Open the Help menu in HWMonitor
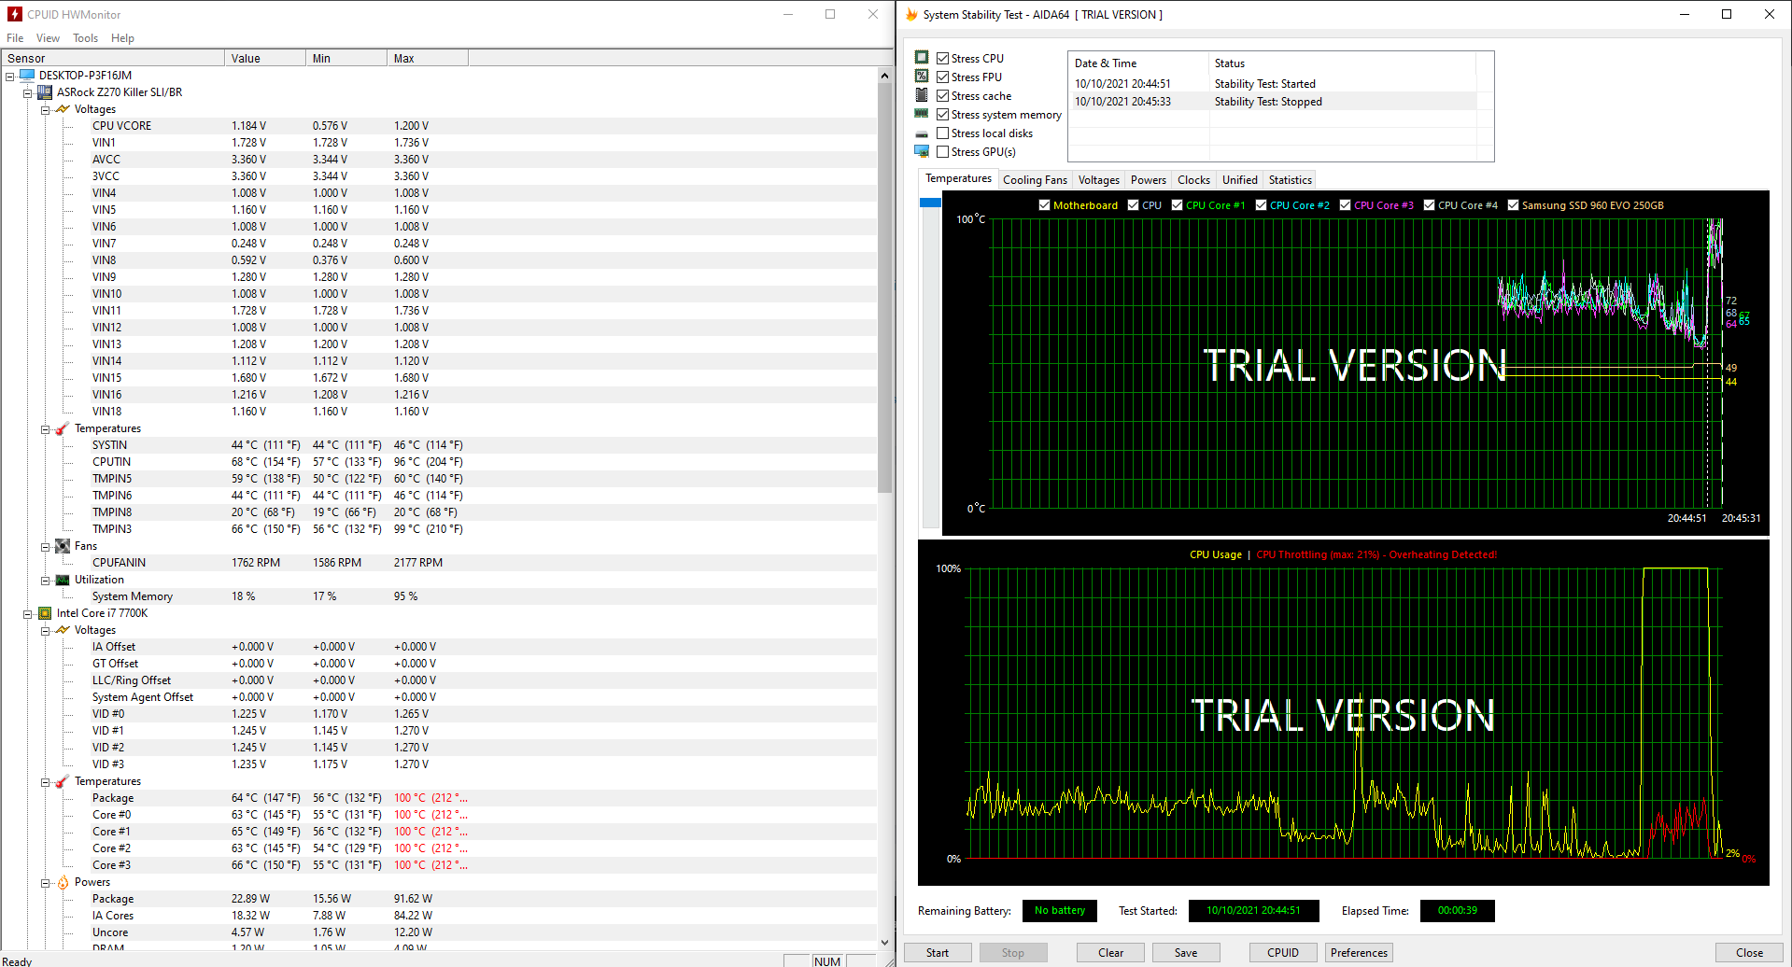The width and height of the screenshot is (1792, 967). pyautogui.click(x=122, y=38)
